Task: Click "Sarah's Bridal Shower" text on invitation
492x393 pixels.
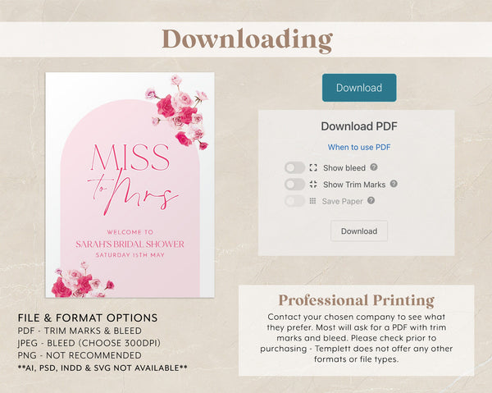Action: (x=130, y=244)
